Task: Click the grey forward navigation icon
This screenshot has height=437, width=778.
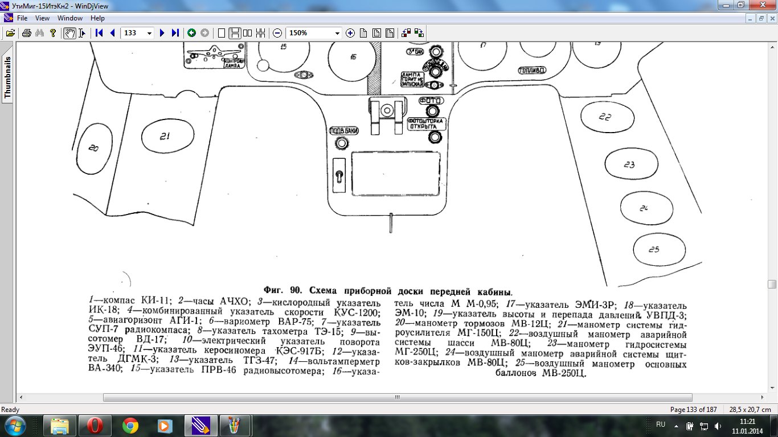Action: coord(204,33)
